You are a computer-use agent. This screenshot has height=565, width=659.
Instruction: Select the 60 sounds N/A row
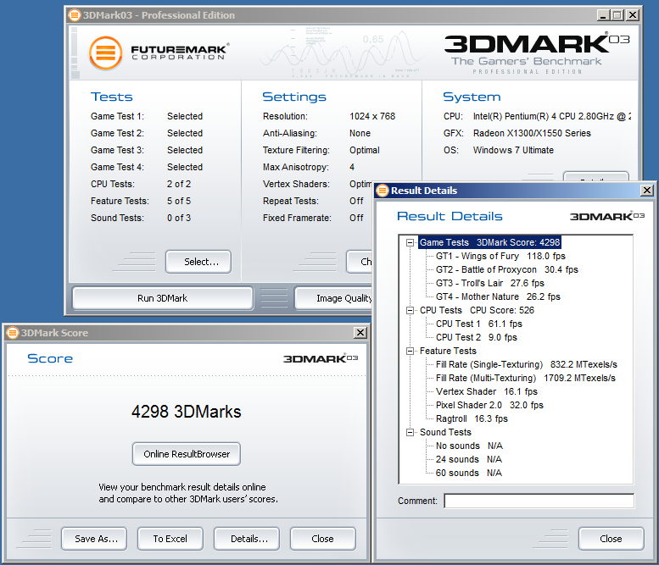click(469, 473)
